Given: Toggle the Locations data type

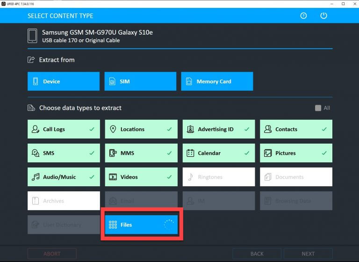Looking at the screenshot, I should point(141,129).
